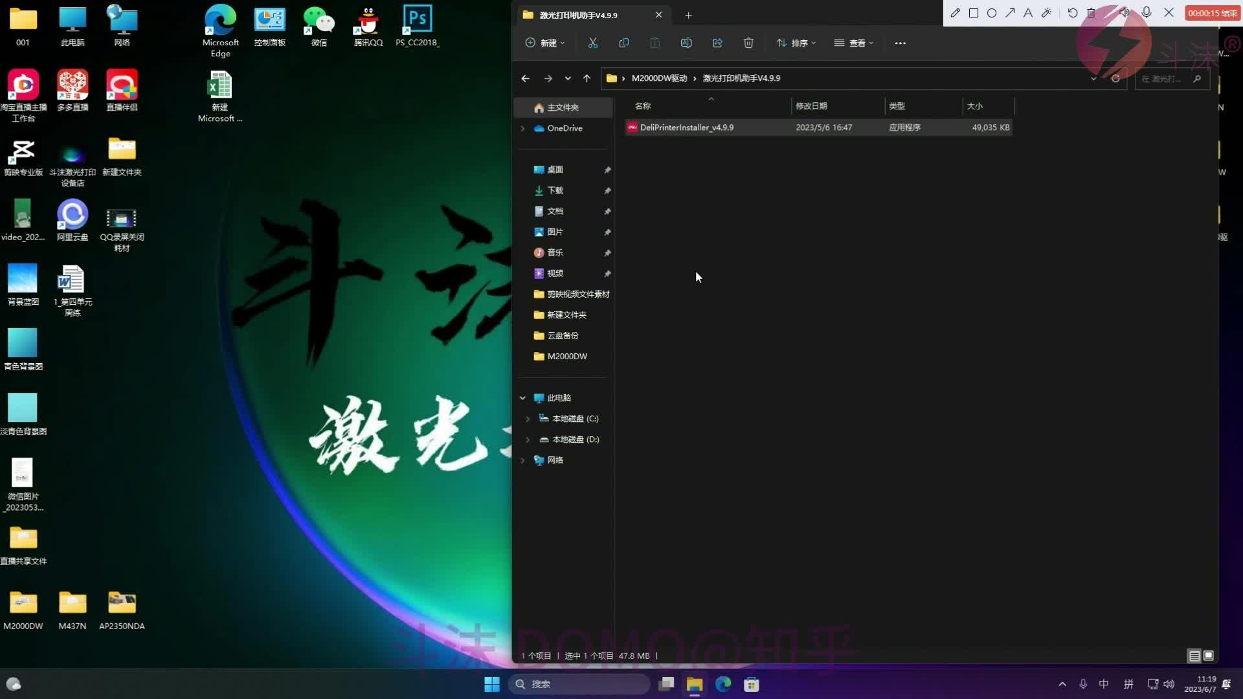Expand the address bar history dropdown
This screenshot has height=699, width=1243.
pyautogui.click(x=1093, y=78)
